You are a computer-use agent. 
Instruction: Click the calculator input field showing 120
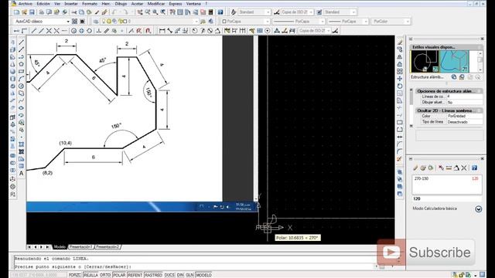[447, 199]
